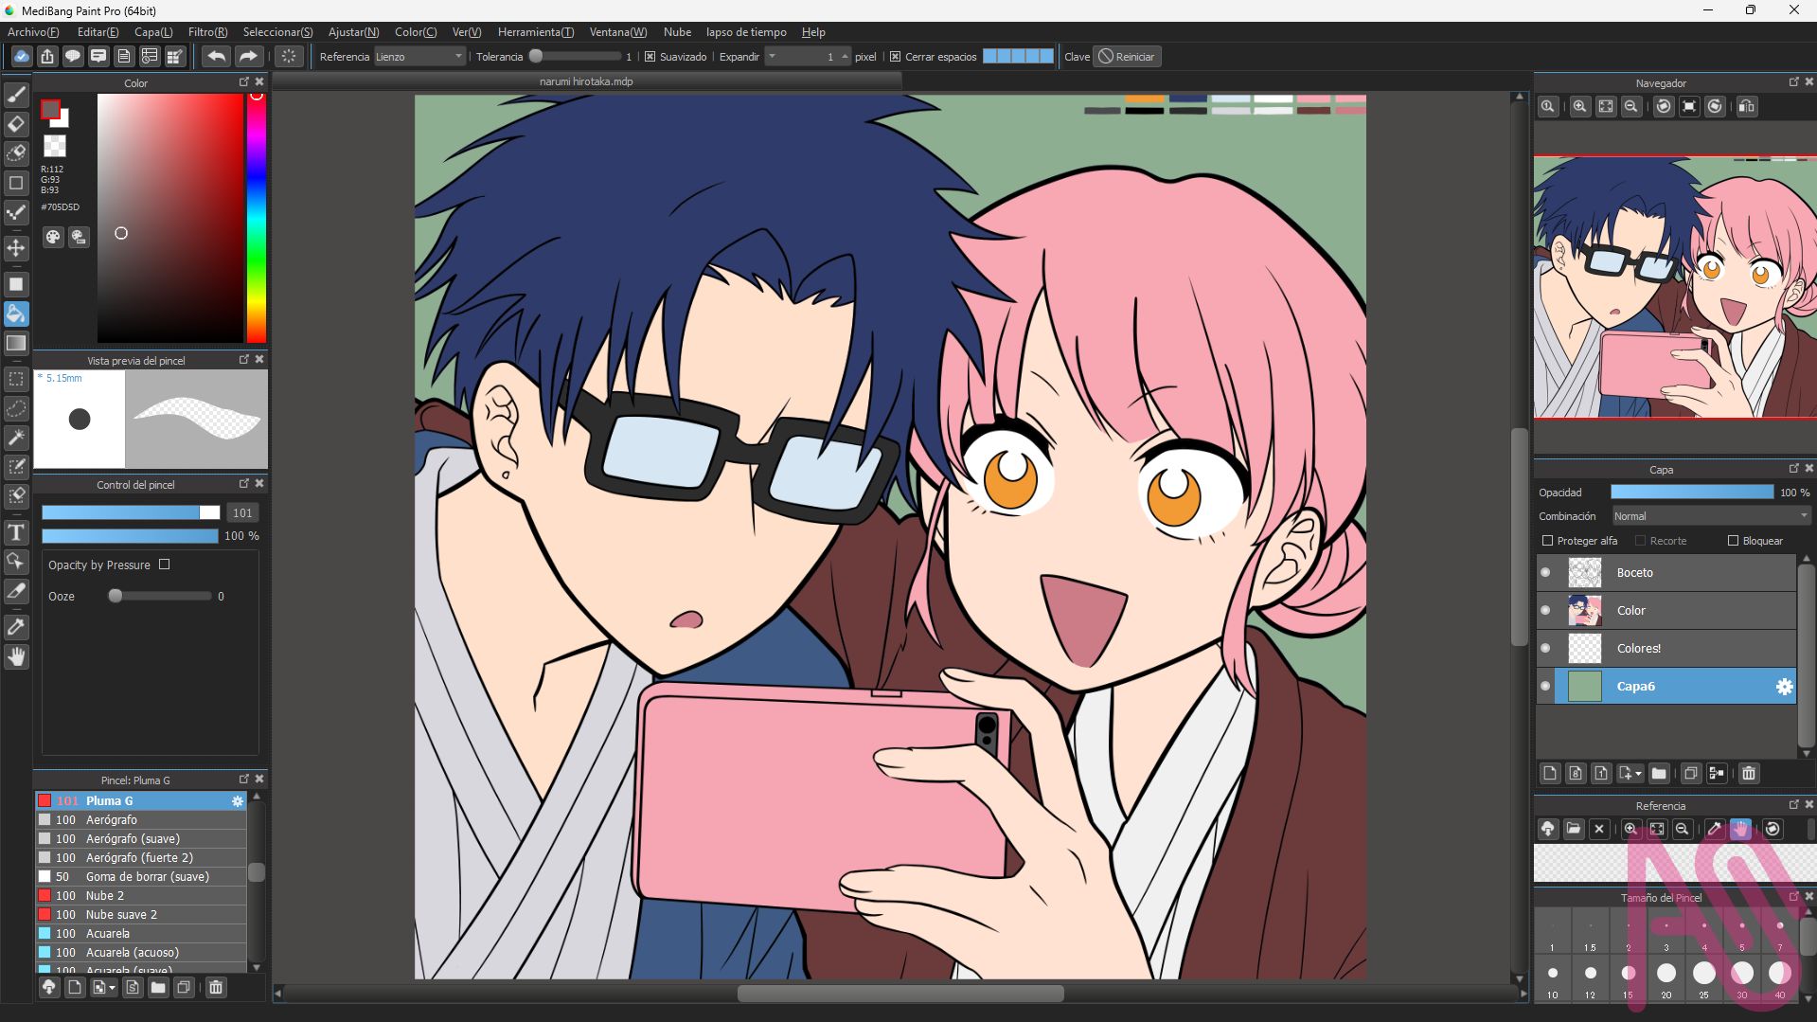Image resolution: width=1817 pixels, height=1022 pixels.
Task: Open the Filtro menu
Action: [x=207, y=32]
